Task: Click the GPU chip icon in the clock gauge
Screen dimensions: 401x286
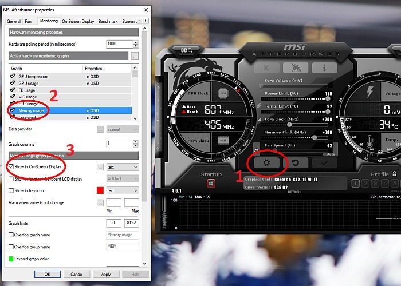Action: point(223,93)
